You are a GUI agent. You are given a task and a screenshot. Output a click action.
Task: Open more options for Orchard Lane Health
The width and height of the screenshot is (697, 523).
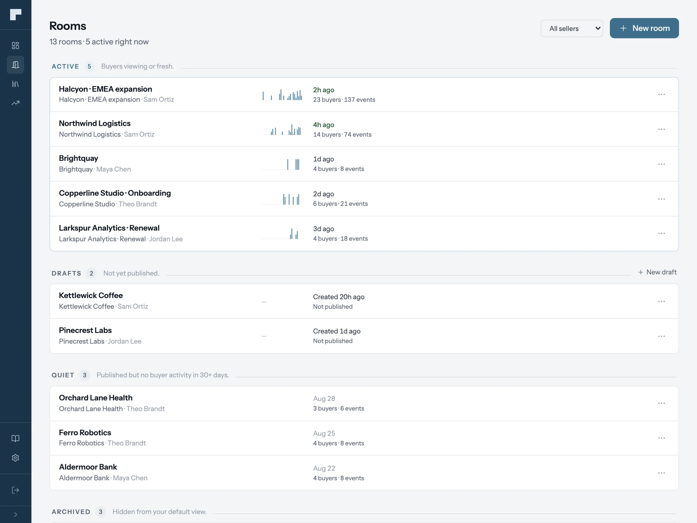661,403
